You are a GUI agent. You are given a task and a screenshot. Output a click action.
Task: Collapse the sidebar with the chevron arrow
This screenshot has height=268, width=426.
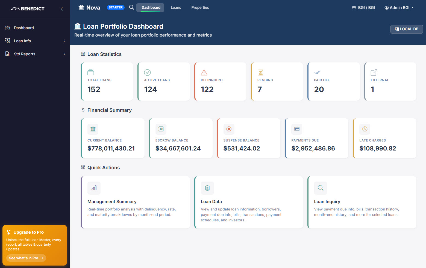[x=62, y=9]
